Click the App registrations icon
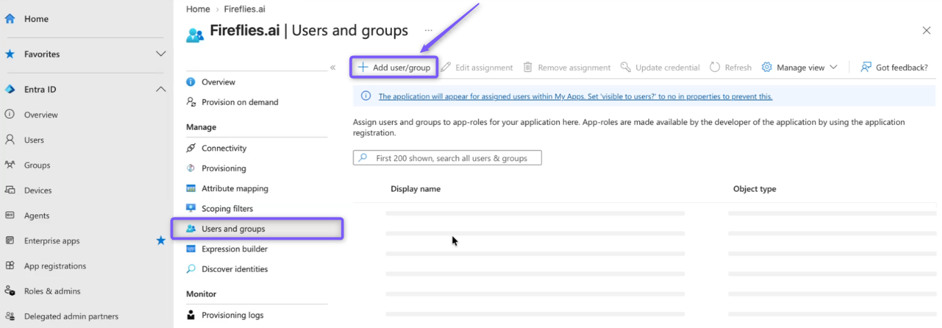942x328 pixels. [x=10, y=266]
